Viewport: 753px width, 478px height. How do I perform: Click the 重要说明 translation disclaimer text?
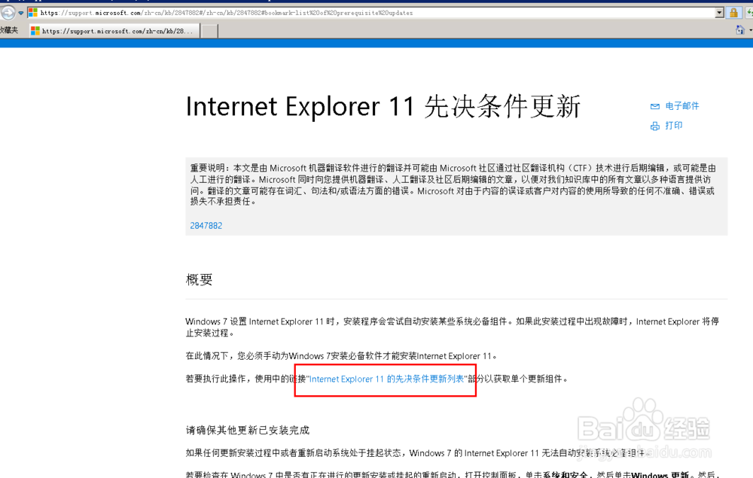point(453,184)
